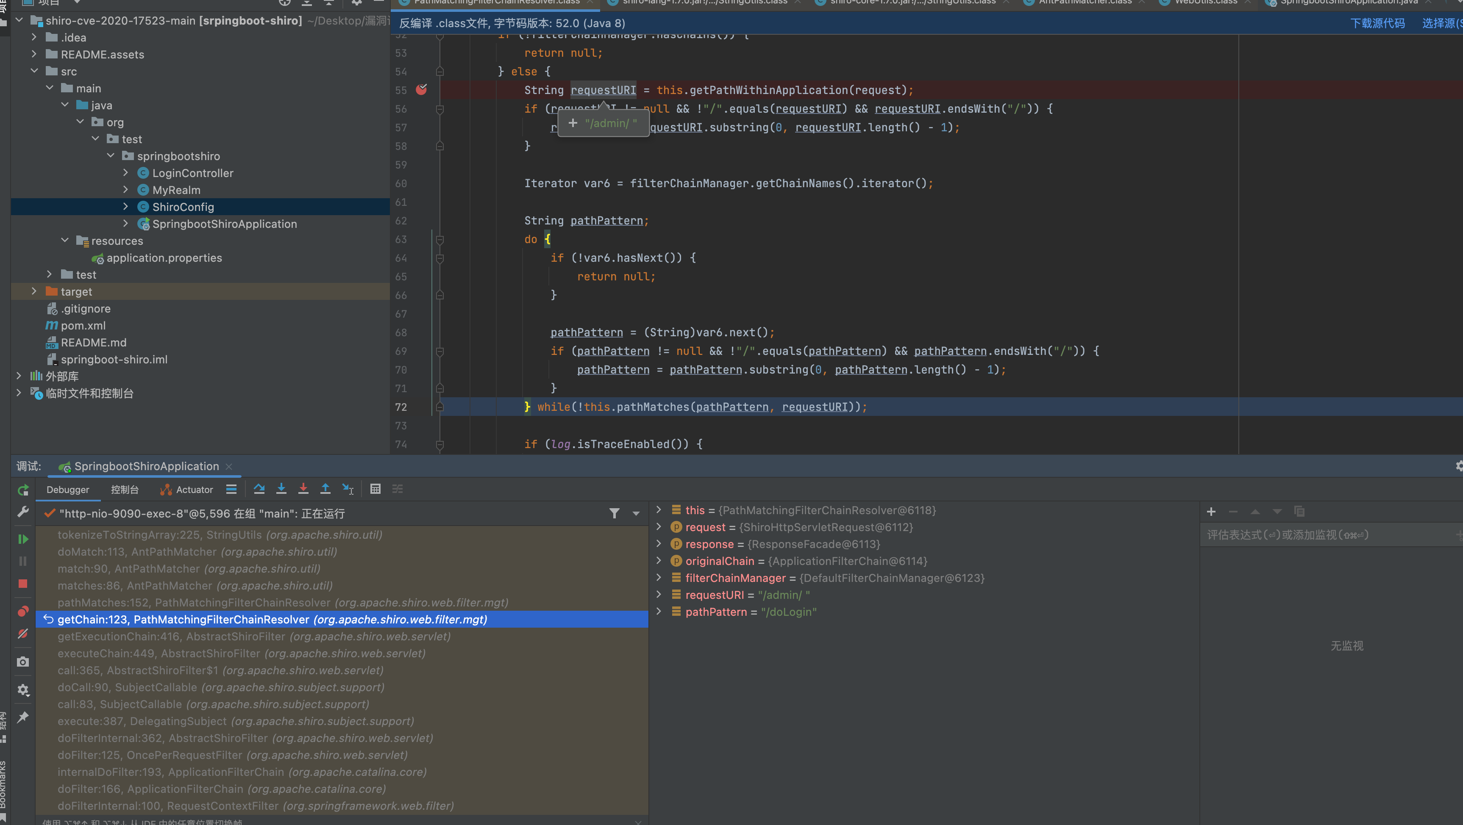Click the Force Step Into red arrow icon

coord(303,489)
